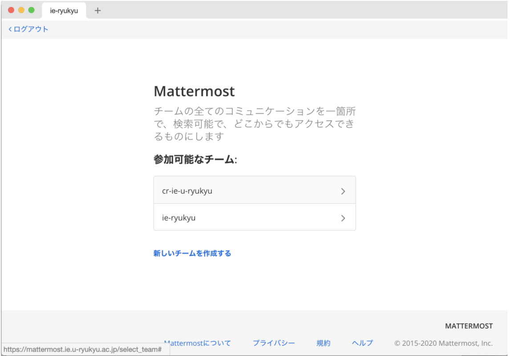Viewport: 511px width, 356px height.
Task: Open the 規約 terms link
Action: click(x=323, y=343)
